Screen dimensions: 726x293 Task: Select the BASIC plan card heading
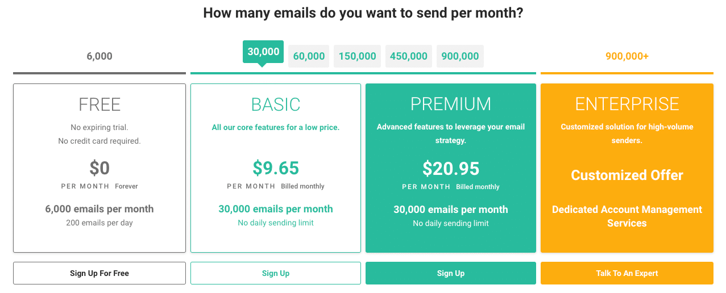(x=276, y=104)
